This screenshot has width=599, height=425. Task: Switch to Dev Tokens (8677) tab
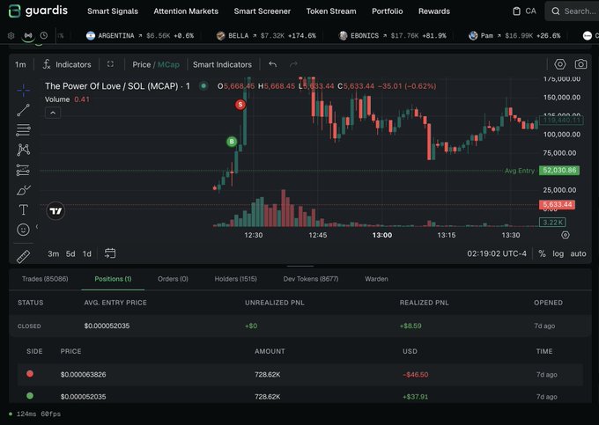click(311, 279)
